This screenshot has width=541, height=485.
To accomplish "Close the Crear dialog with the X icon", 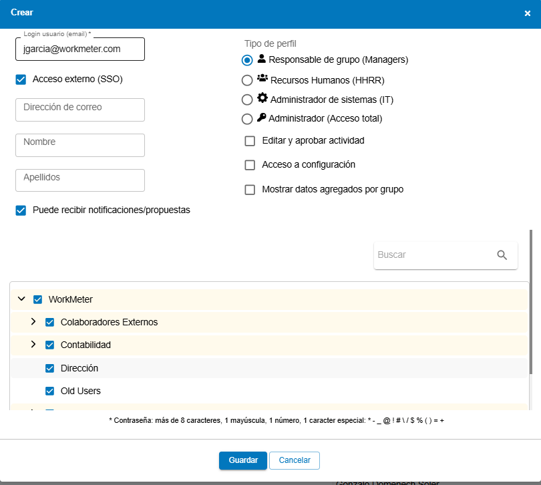I will coord(528,12).
